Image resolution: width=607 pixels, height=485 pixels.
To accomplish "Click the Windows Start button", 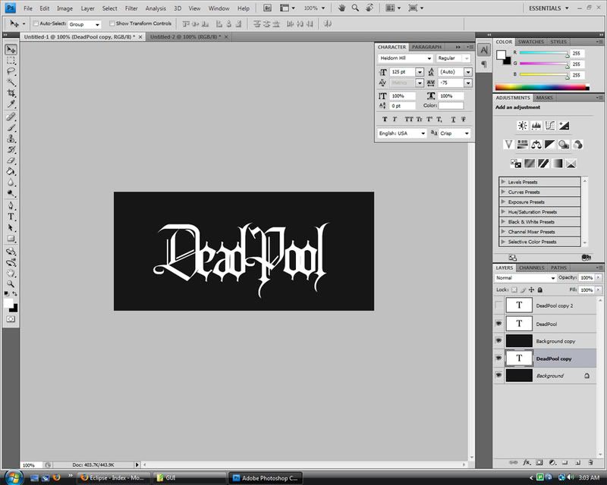I will [14, 477].
